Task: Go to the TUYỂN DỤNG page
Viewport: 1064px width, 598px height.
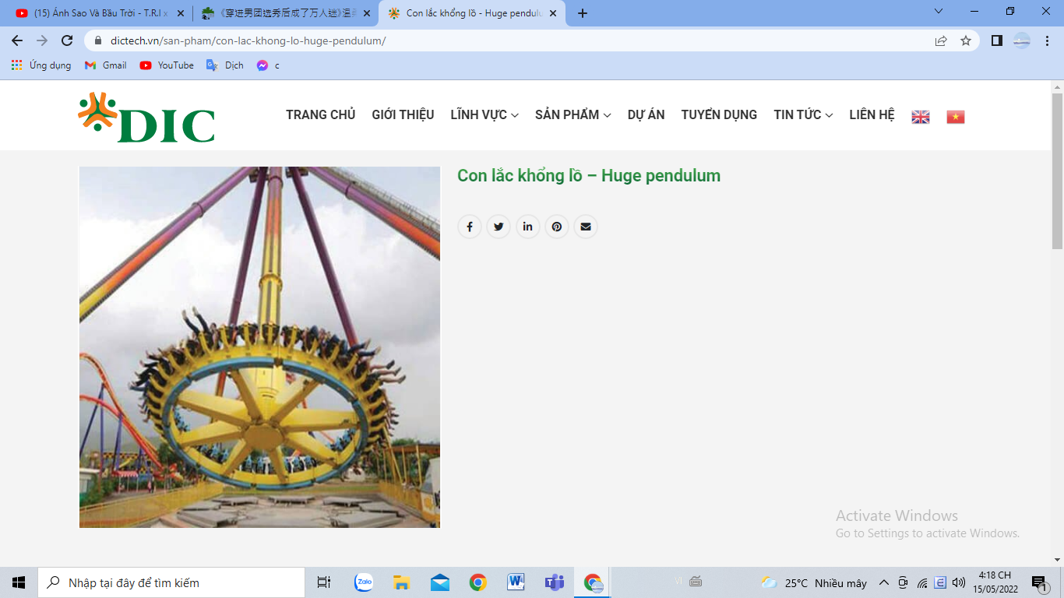Action: (x=718, y=114)
